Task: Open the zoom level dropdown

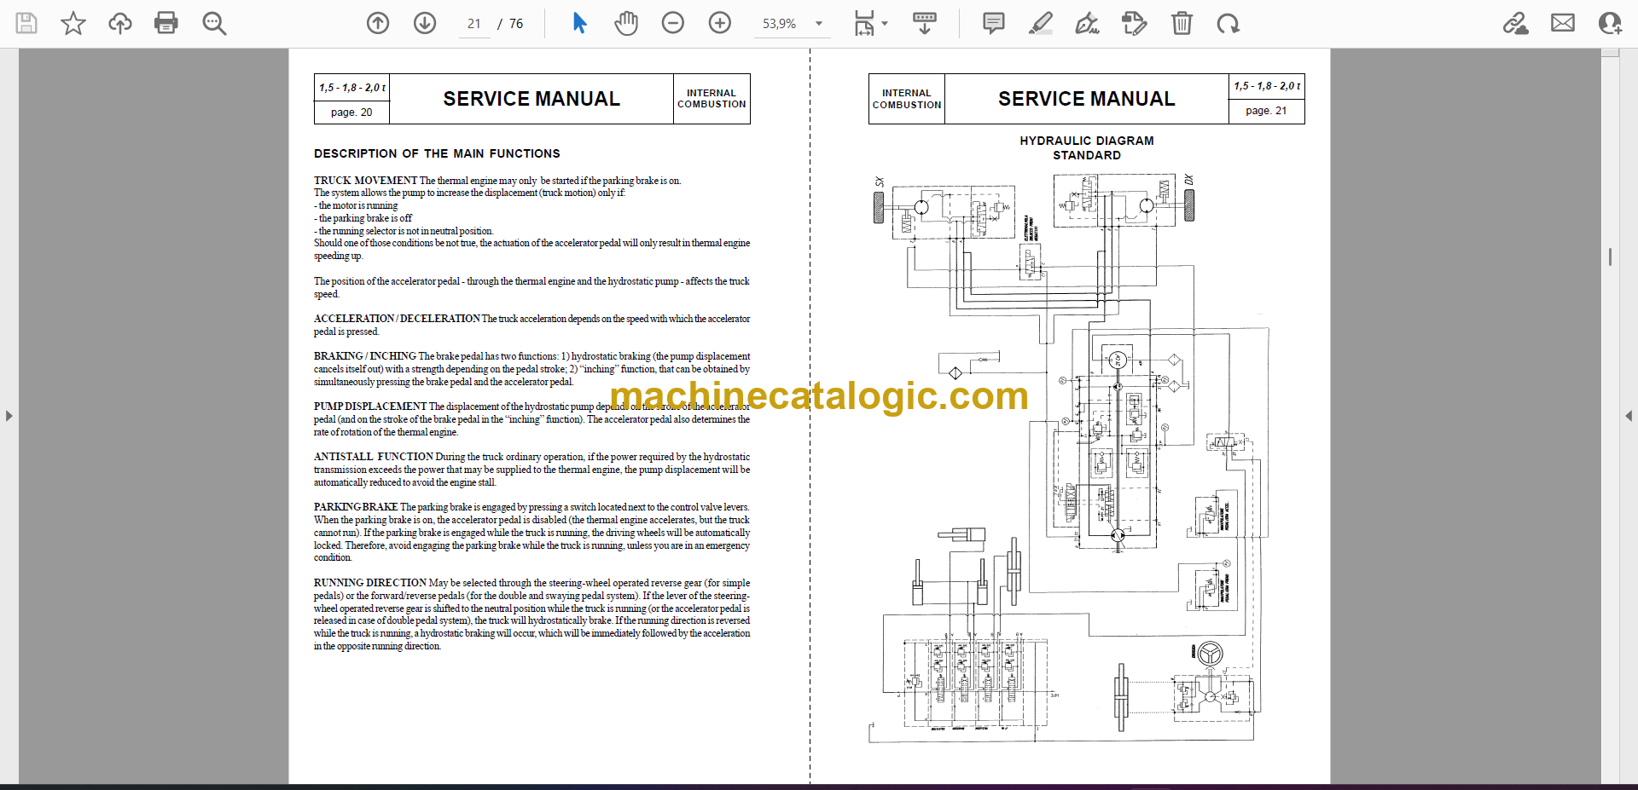Action: (819, 24)
